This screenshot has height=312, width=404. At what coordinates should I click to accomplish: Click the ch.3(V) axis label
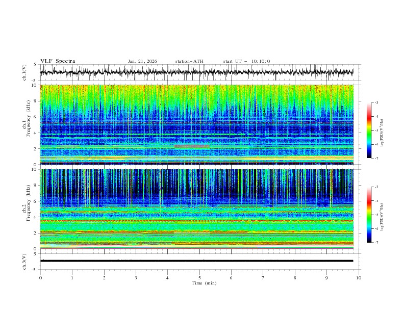[26, 261]
